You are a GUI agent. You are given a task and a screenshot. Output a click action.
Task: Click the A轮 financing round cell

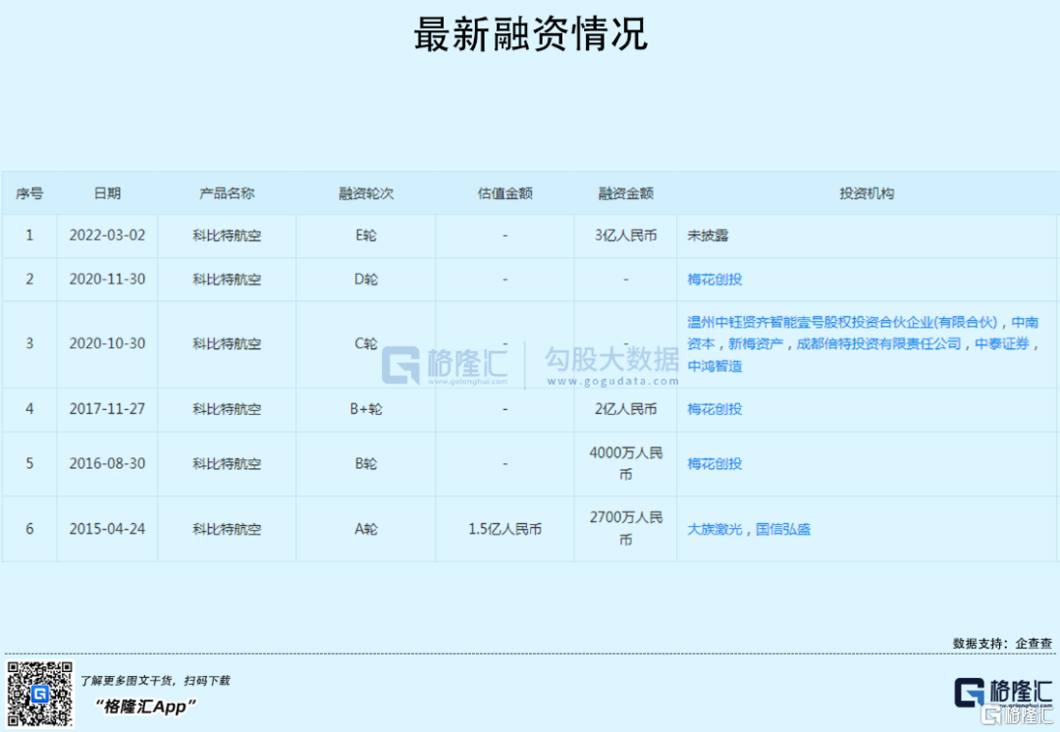366,529
